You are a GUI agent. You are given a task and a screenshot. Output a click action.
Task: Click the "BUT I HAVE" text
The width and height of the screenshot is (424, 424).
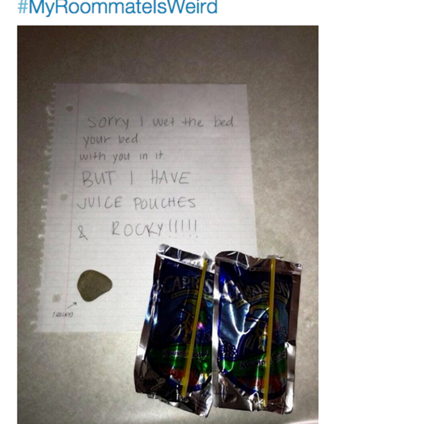136,179
